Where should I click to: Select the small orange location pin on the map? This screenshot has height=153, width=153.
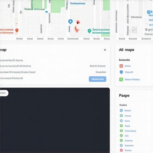point(17,30)
